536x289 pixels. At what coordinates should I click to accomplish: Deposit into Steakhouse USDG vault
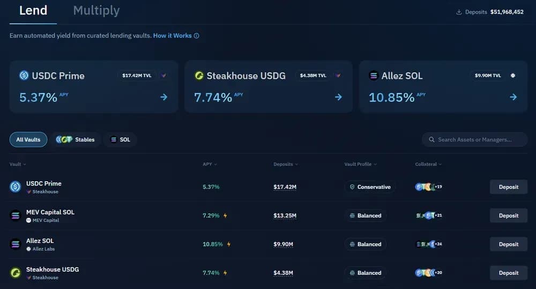point(509,273)
